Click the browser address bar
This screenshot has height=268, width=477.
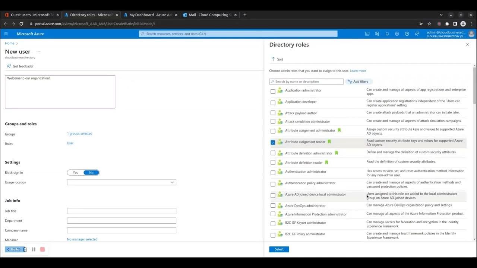pos(224,24)
